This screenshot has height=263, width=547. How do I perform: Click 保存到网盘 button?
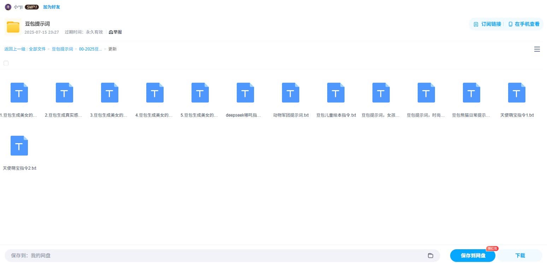[x=472, y=256]
